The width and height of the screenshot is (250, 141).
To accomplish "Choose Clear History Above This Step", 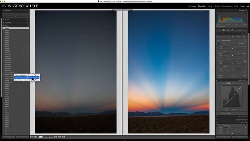I will 27,80.
